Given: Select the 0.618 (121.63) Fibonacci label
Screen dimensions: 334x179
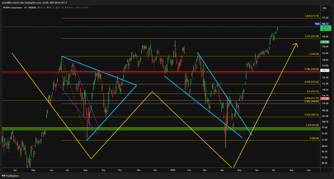Looking at the screenshot, I should 311,82.
